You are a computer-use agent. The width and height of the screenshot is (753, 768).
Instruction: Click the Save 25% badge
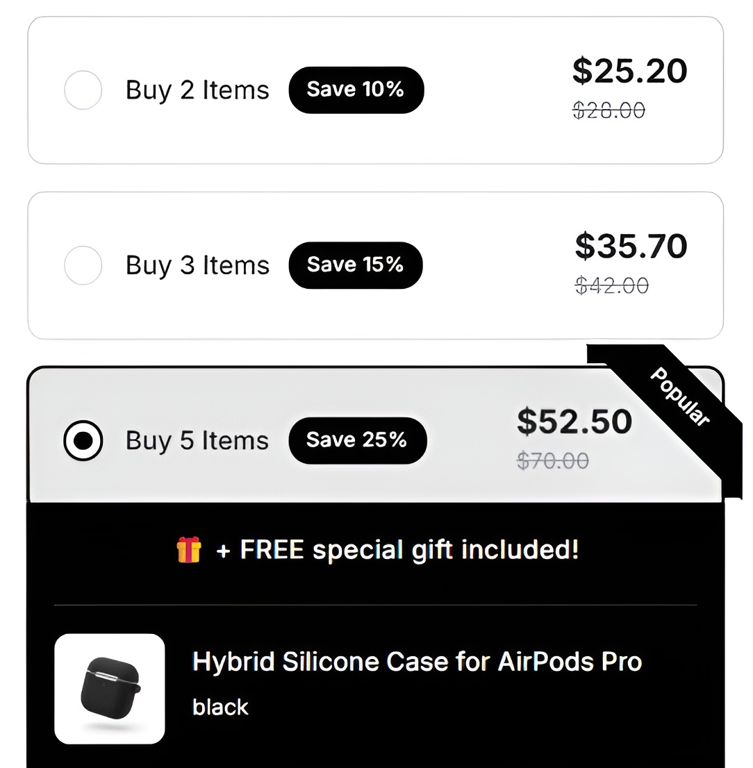[x=357, y=440]
